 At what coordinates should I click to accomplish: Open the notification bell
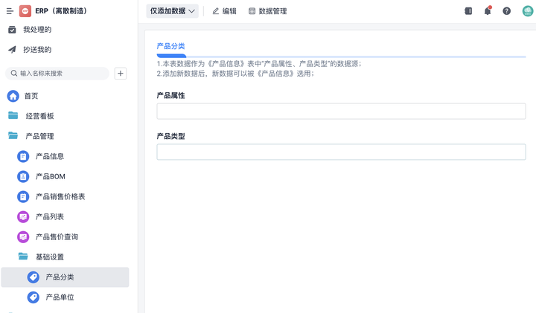click(x=488, y=11)
